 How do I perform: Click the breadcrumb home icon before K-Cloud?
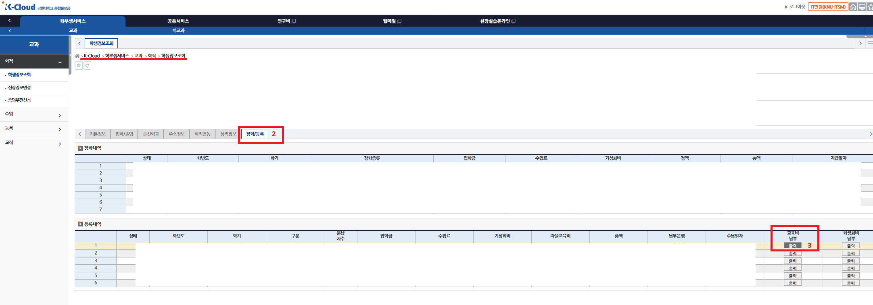pyautogui.click(x=77, y=56)
